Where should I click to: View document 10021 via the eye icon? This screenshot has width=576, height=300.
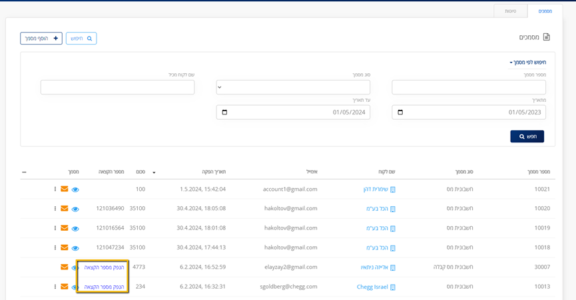(x=75, y=190)
